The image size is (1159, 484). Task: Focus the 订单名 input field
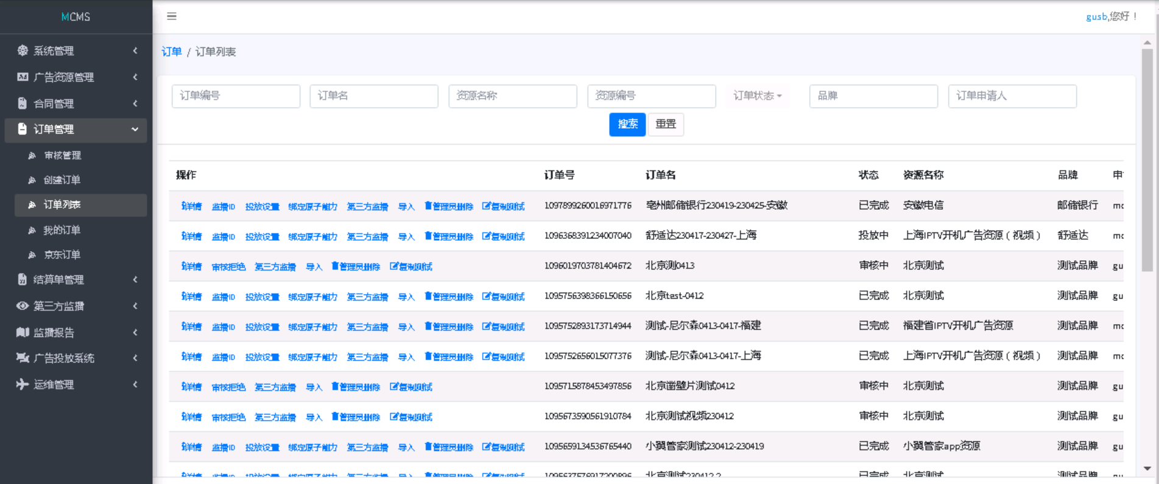pos(374,96)
